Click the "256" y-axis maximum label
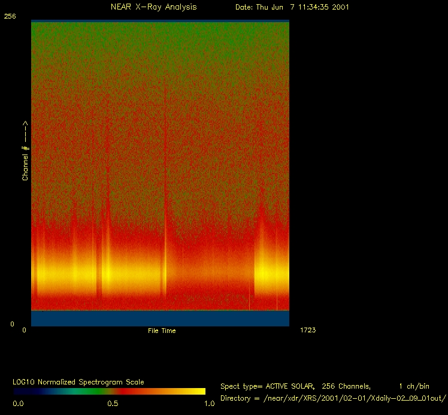Screen dimensions: 448x415 10,17
